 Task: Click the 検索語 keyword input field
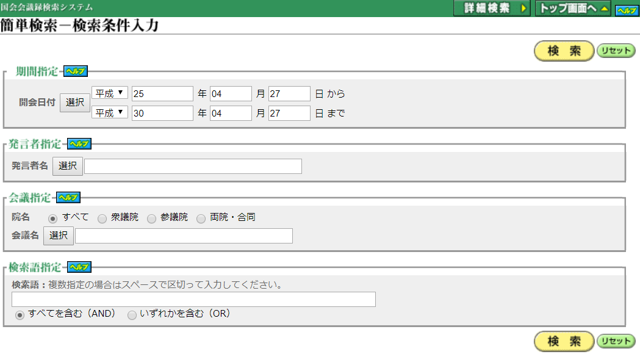pyautogui.click(x=193, y=300)
